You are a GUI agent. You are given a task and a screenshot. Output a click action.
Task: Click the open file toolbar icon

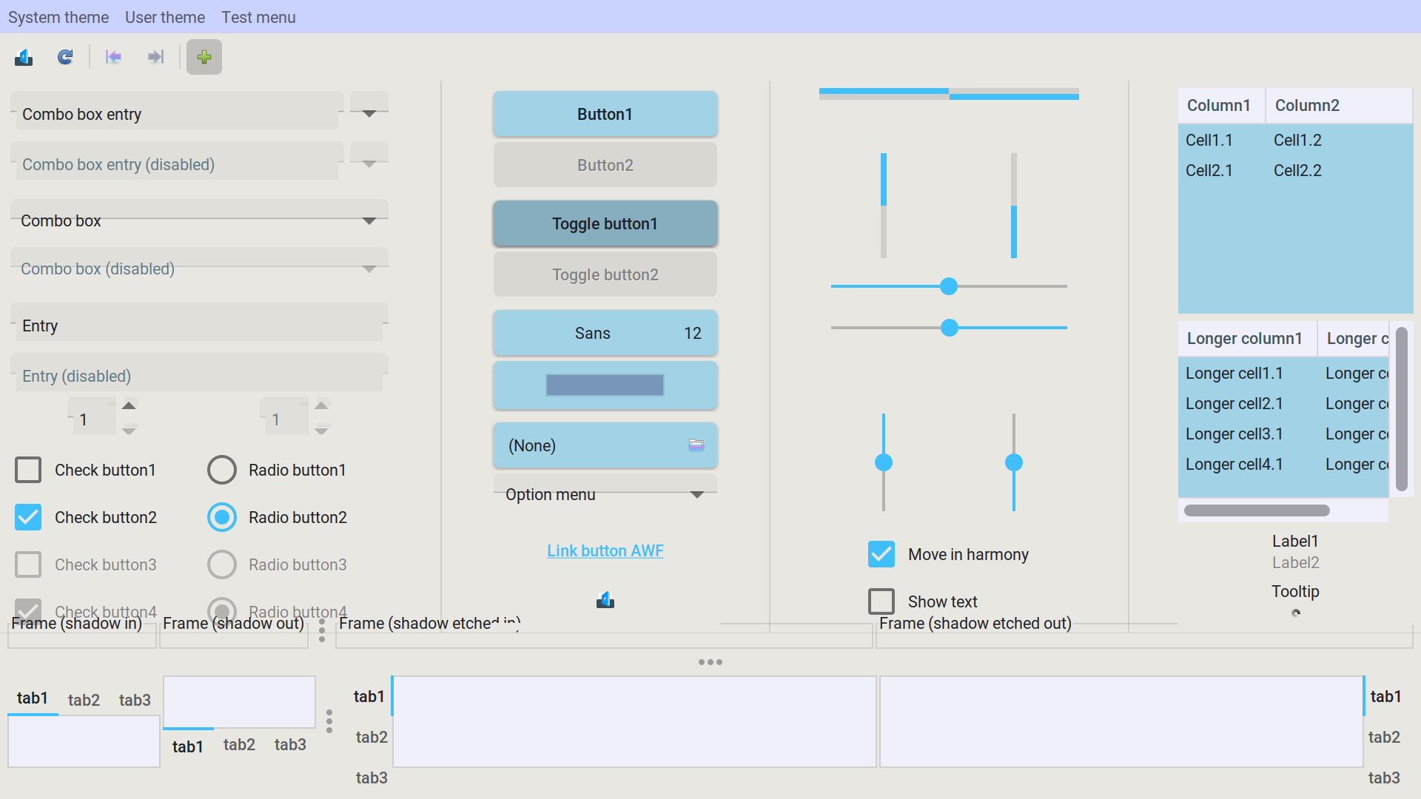[24, 57]
